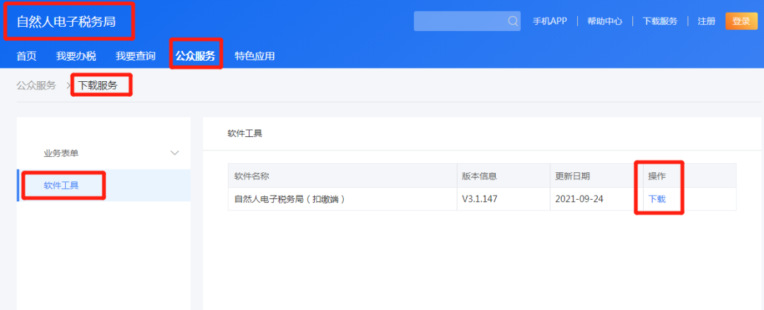Screen dimensions: 764x310
Task: Click the orange 登录 button
Action: 741,21
